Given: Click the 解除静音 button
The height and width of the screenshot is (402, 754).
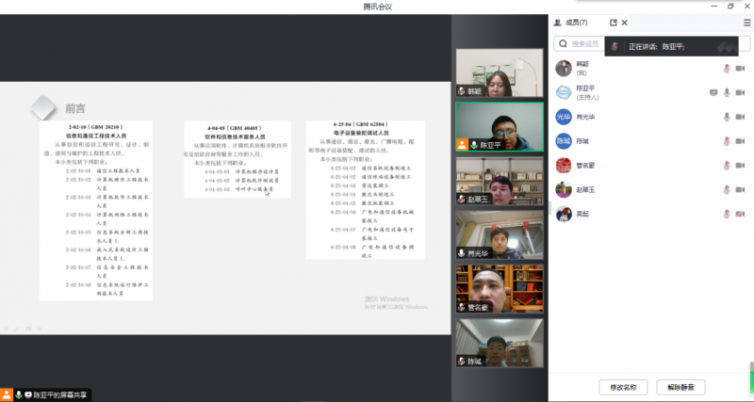Looking at the screenshot, I should coord(680,387).
